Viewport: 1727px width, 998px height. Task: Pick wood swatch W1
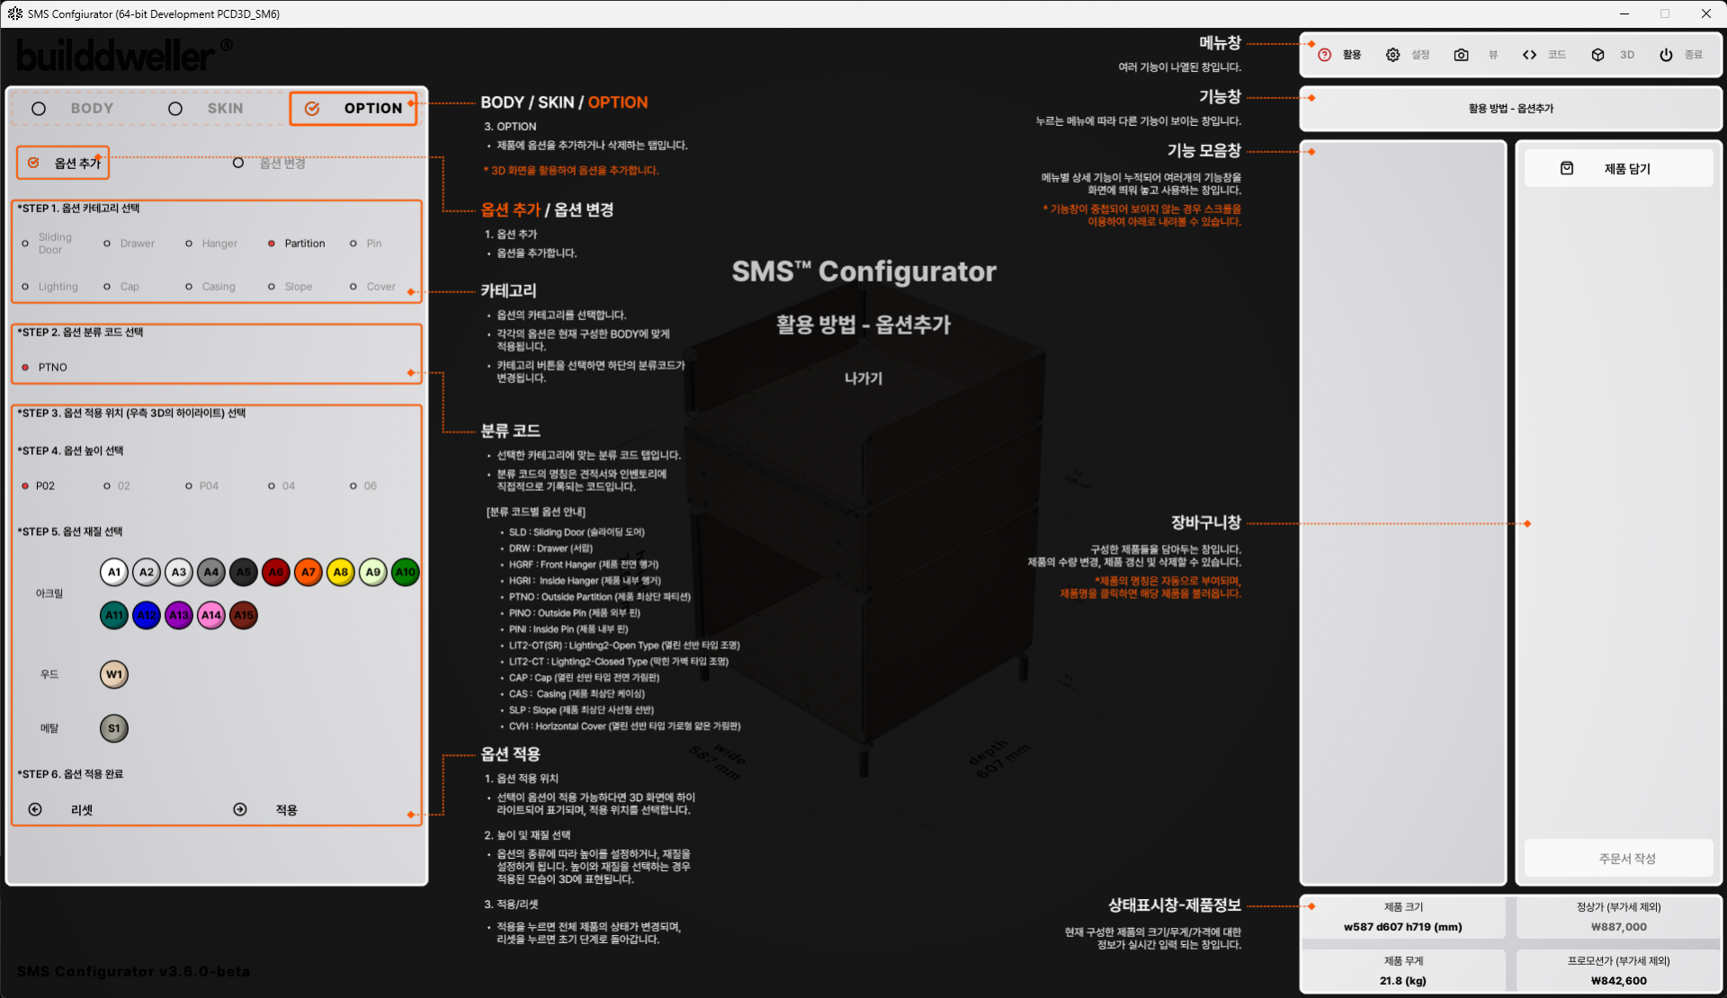click(114, 674)
